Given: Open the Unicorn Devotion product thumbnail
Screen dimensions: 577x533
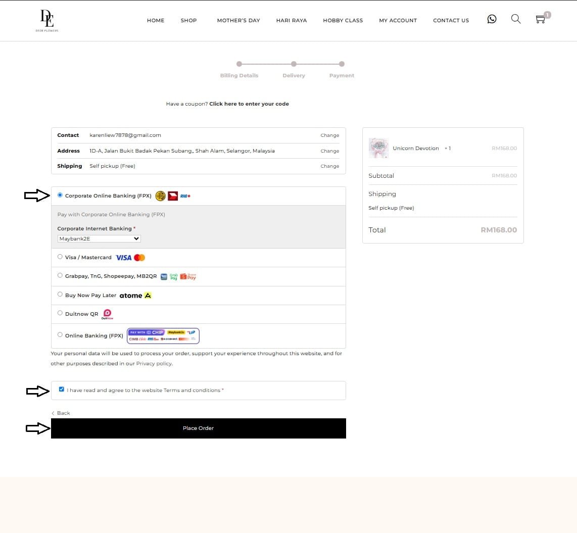Looking at the screenshot, I should 378,148.
